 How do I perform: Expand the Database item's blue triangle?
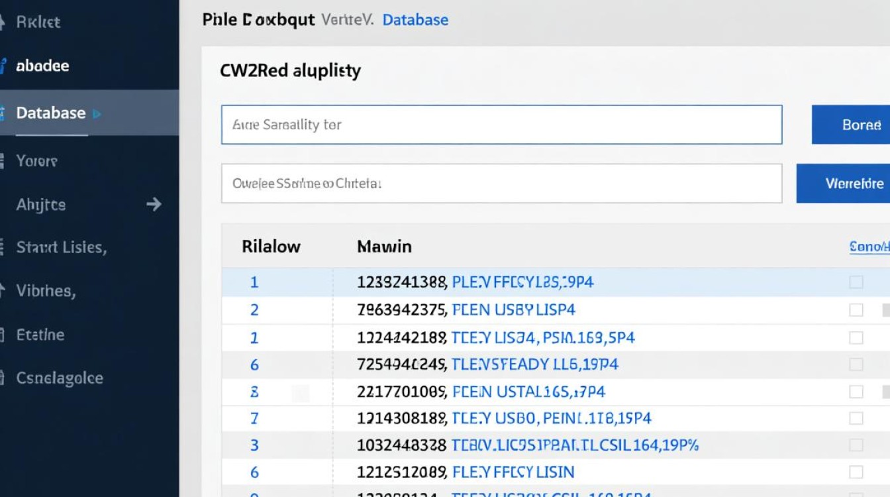pos(97,113)
